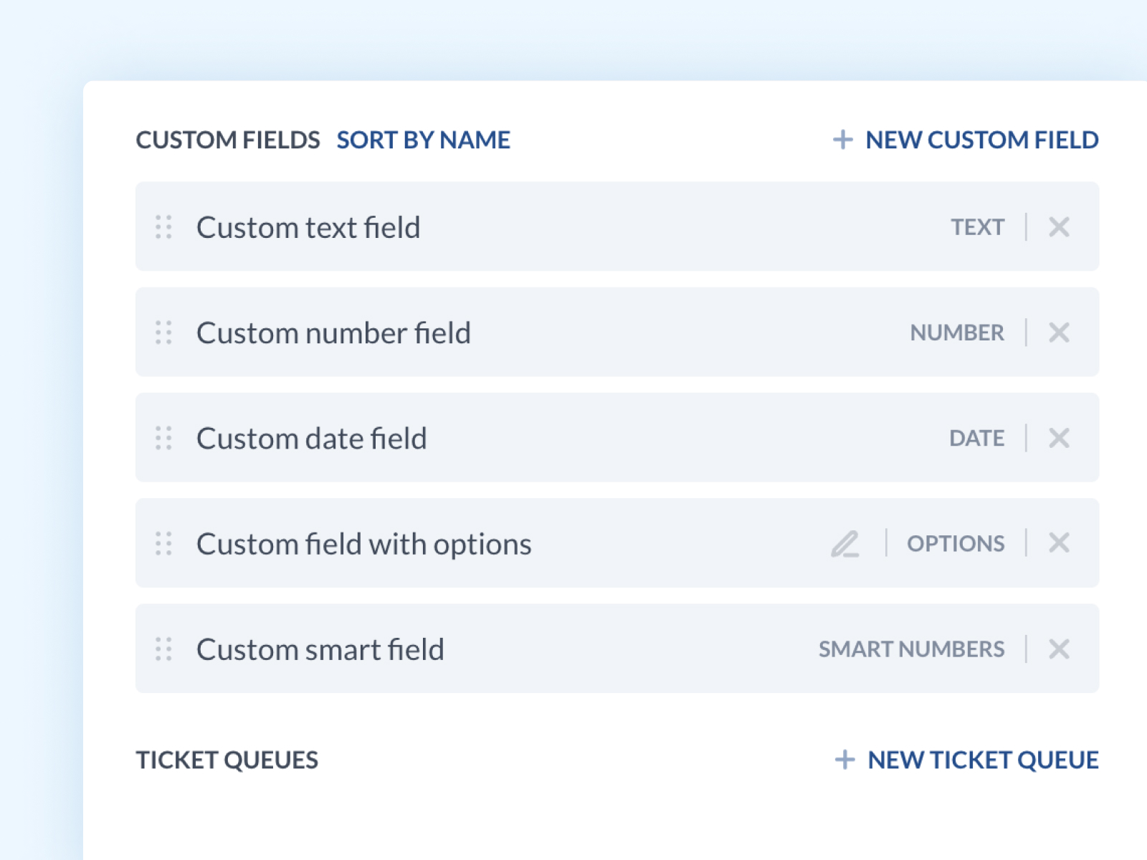Remove the Custom number field
The height and width of the screenshot is (860, 1147).
[1059, 333]
